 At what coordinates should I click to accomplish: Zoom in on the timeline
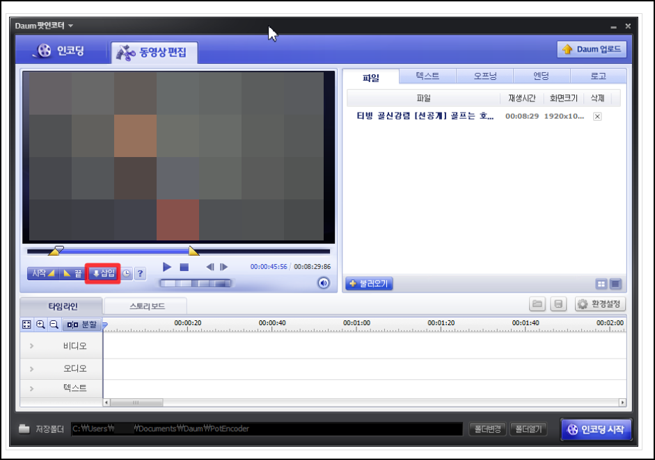(40, 325)
